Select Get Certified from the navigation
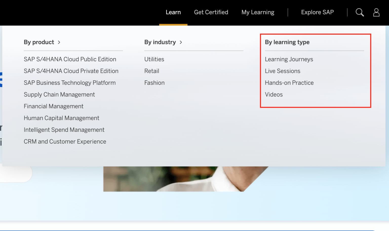Image resolution: width=389 pixels, height=231 pixels. (211, 12)
